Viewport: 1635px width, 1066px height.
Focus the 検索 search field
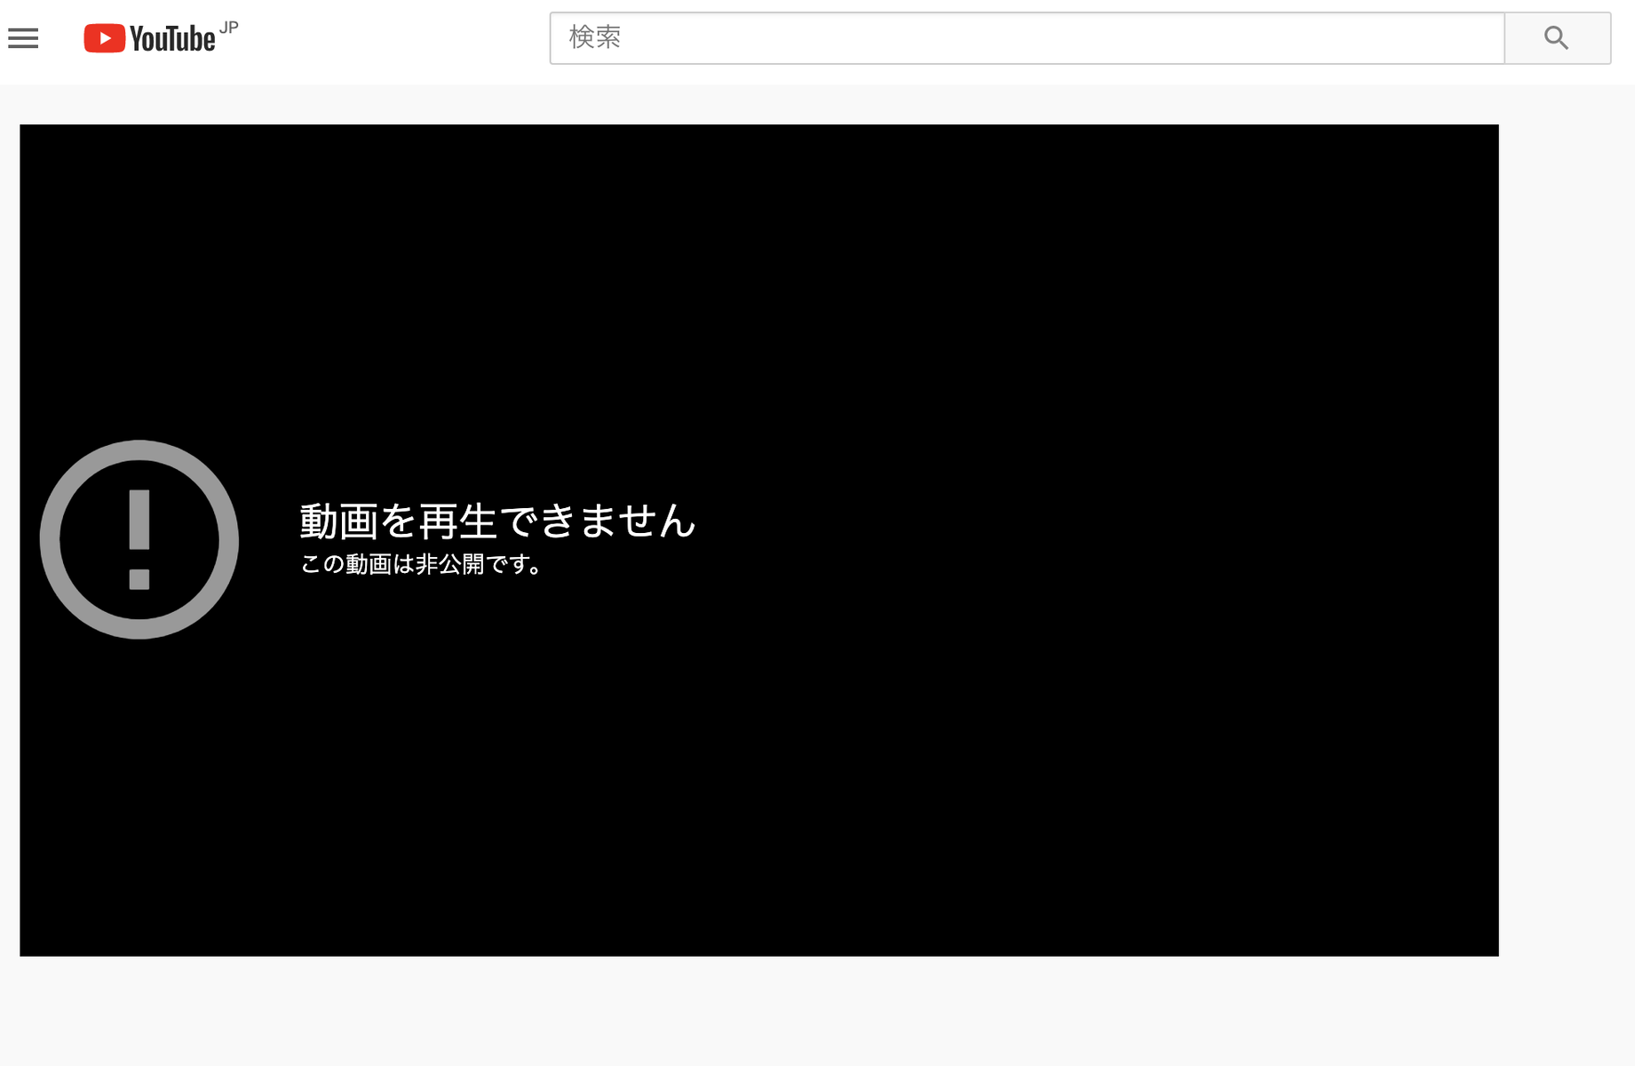[x=1027, y=38]
